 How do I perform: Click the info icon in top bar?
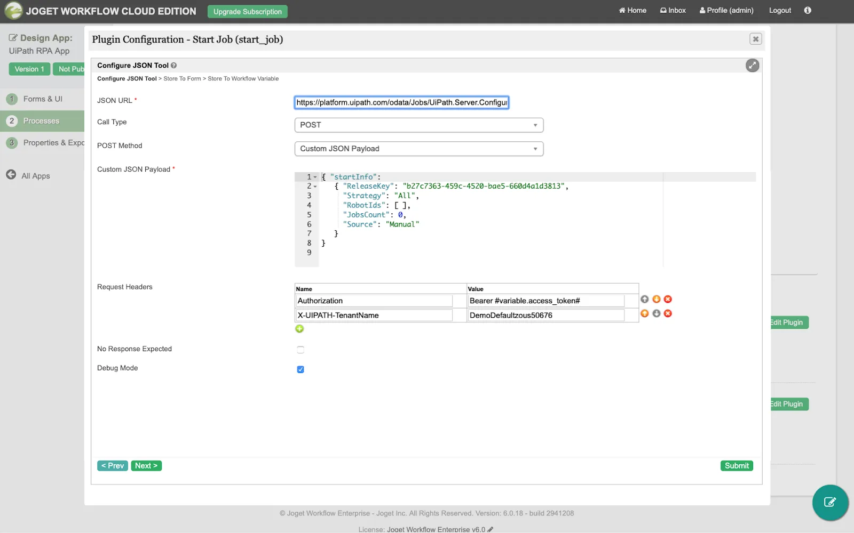(807, 10)
